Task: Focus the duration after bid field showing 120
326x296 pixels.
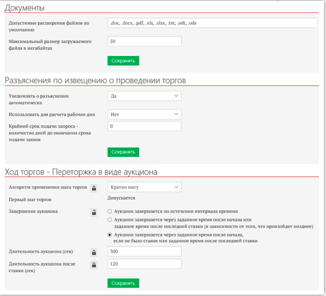Action: 144,264
